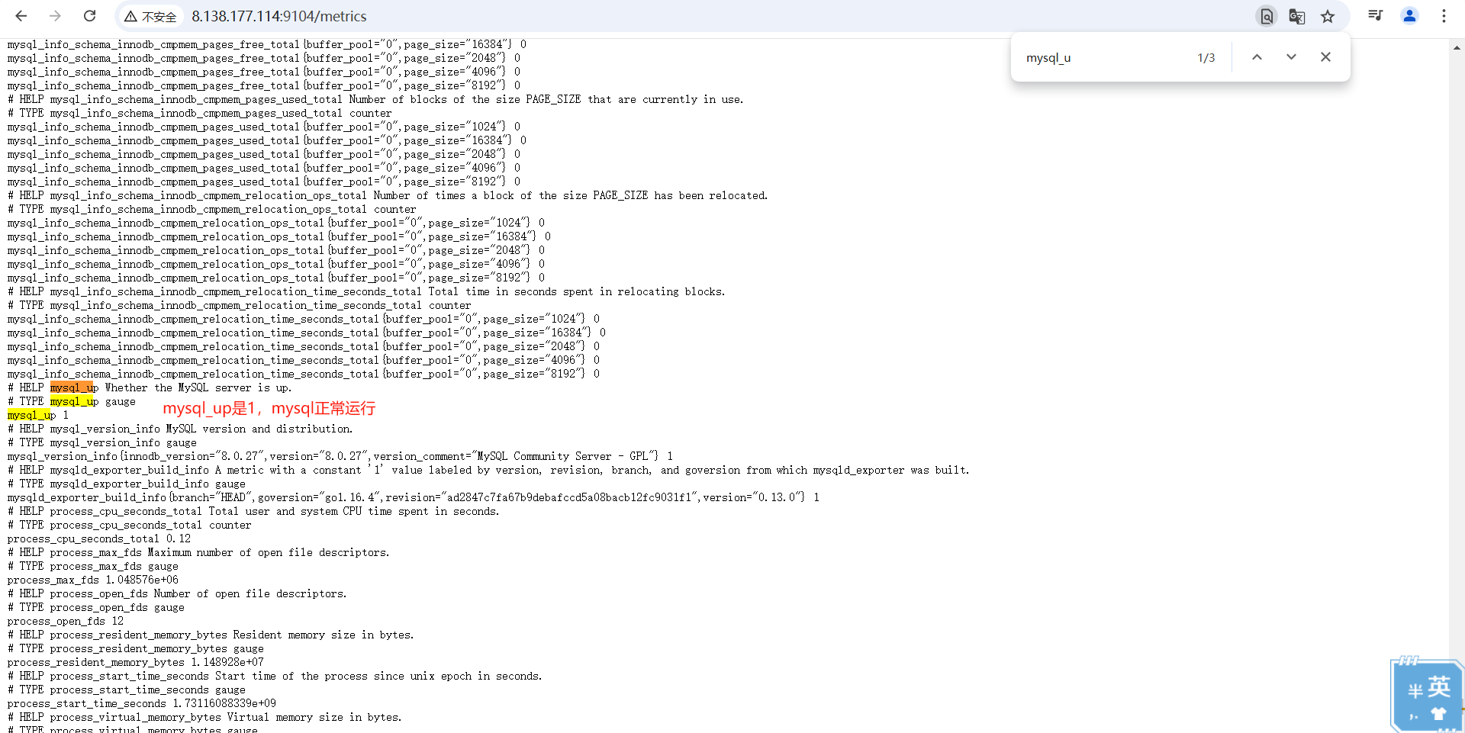Click the page search lens icon in the address bar

tap(1267, 16)
